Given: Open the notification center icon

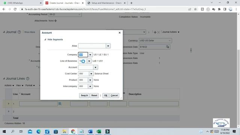Looking at the screenshot, I should point(234,132).
